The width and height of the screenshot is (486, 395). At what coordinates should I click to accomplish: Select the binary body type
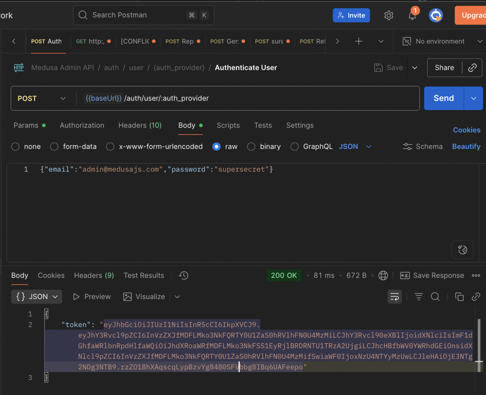[x=251, y=147]
